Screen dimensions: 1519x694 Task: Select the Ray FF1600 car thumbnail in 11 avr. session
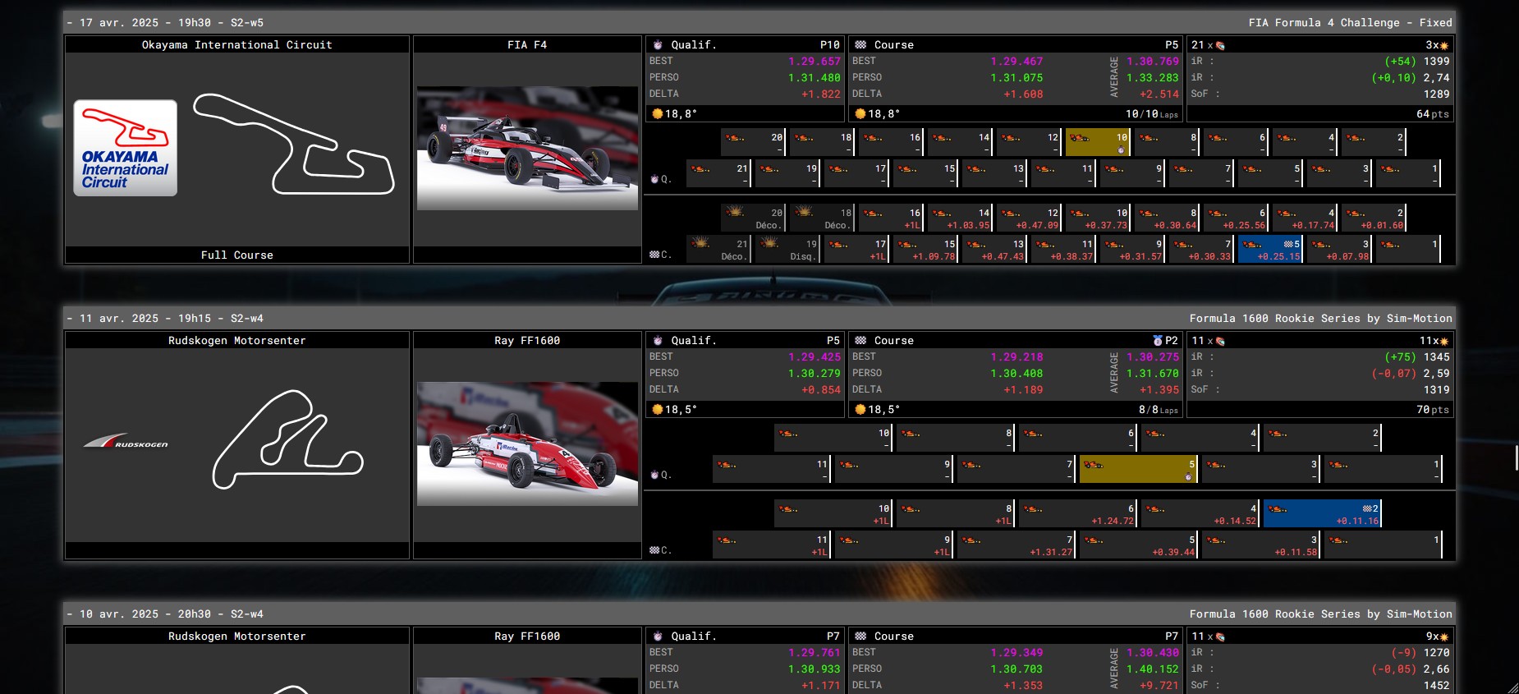pyautogui.click(x=527, y=444)
